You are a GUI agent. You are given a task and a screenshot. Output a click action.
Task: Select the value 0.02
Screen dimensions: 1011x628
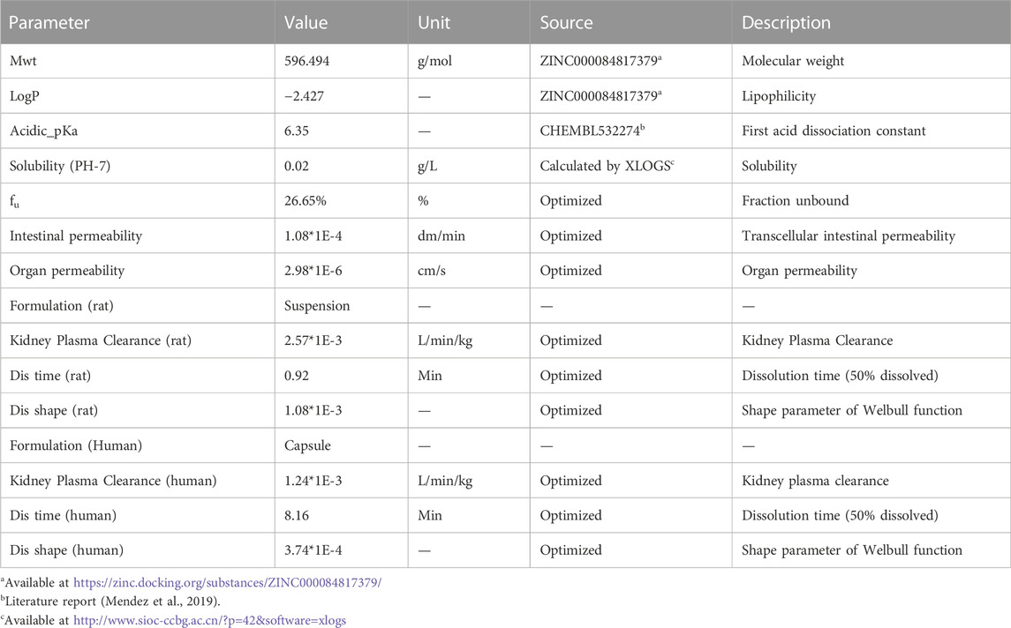click(x=297, y=166)
